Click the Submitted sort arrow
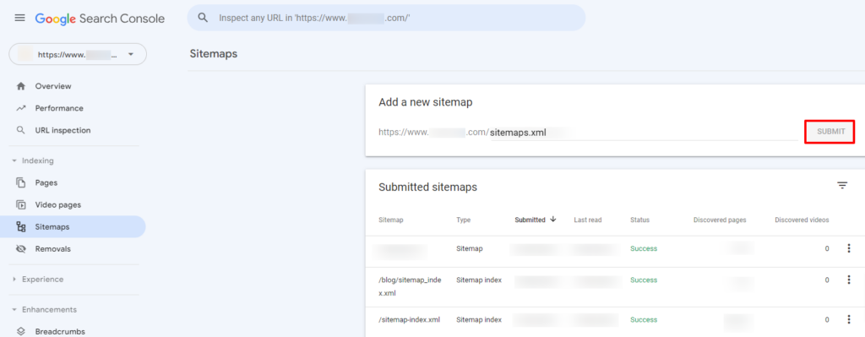The height and width of the screenshot is (337, 865). [x=552, y=219]
